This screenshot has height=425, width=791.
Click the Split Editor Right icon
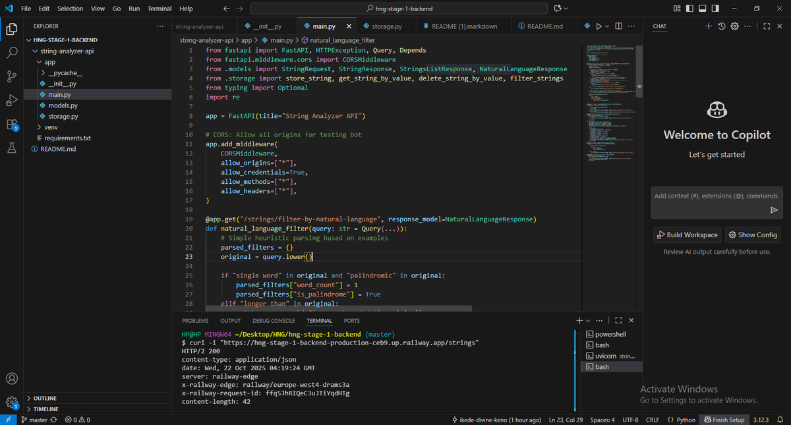pyautogui.click(x=619, y=26)
